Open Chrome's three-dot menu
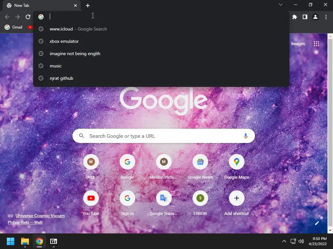Screen dimensions: 333x249 (x=326, y=17)
